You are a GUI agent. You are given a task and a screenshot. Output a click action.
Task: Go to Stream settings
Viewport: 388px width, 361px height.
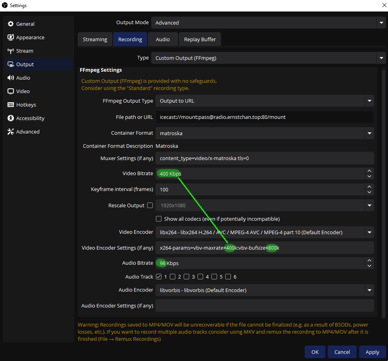pos(38,51)
